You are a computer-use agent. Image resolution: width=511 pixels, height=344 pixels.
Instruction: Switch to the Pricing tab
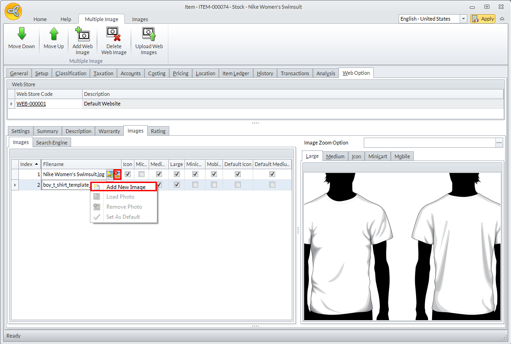(x=181, y=73)
